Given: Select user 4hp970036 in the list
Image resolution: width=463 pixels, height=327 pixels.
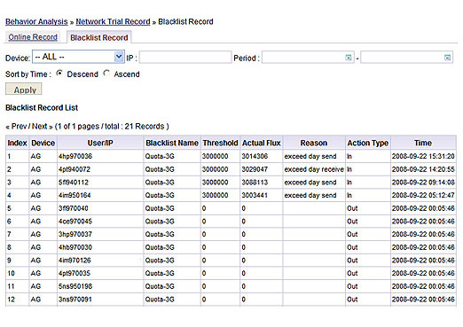Looking at the screenshot, I should coord(75,156).
